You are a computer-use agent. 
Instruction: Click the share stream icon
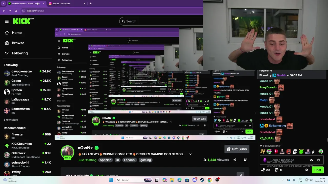(235, 160)
